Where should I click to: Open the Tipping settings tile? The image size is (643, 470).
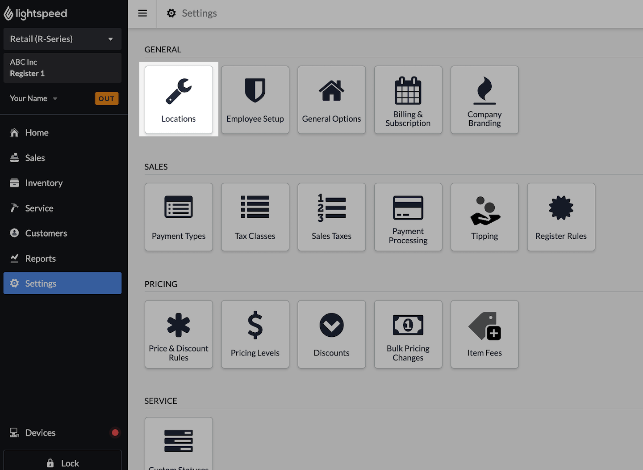click(484, 217)
